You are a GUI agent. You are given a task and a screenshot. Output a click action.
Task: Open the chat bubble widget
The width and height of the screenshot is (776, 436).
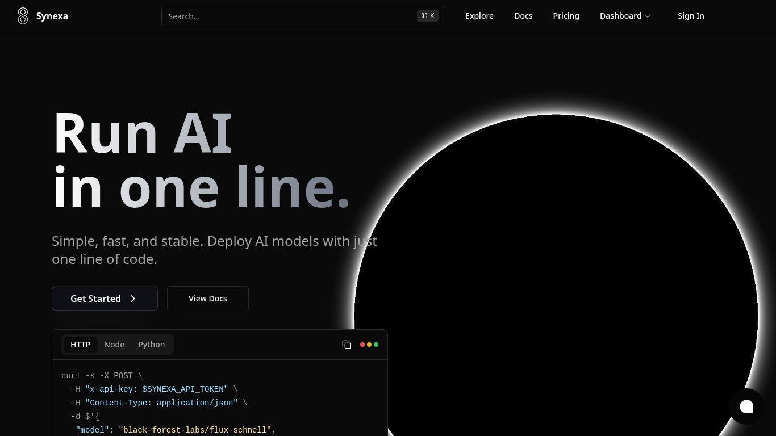pos(746,406)
